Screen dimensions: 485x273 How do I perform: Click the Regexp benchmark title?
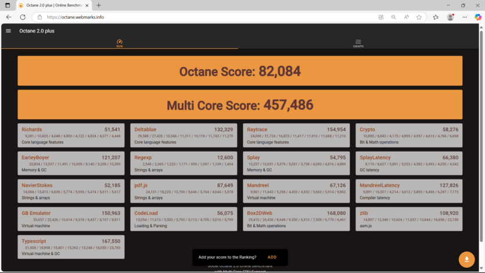click(143, 157)
